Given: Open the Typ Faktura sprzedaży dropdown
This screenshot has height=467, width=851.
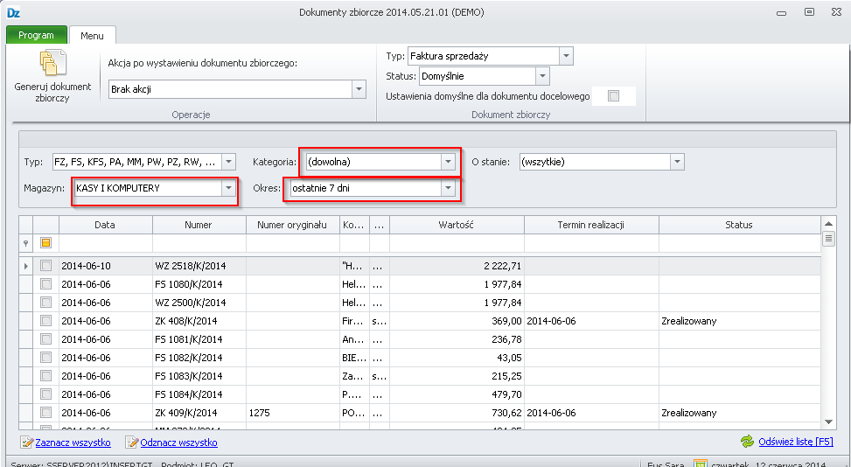Looking at the screenshot, I should 566,56.
